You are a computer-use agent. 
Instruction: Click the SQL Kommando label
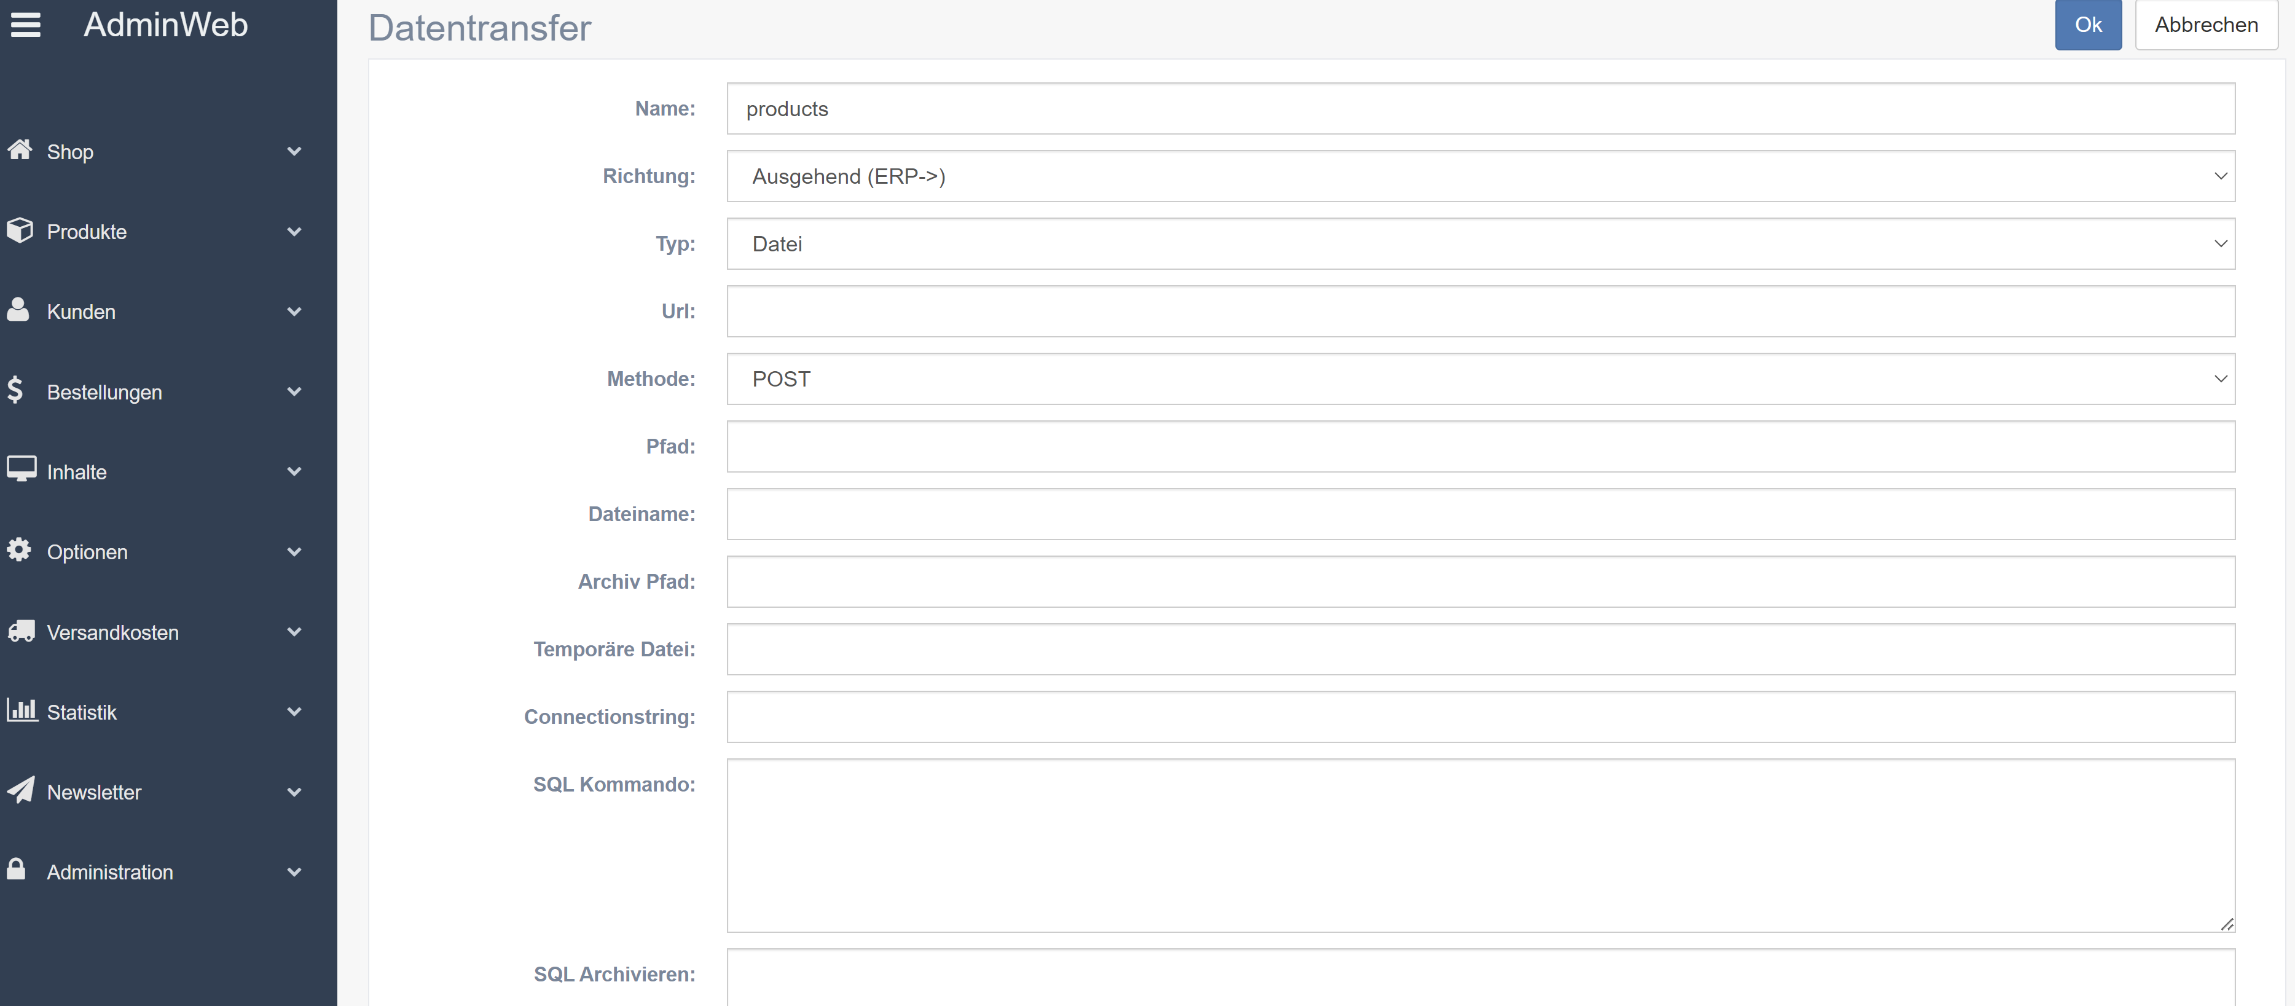[614, 784]
